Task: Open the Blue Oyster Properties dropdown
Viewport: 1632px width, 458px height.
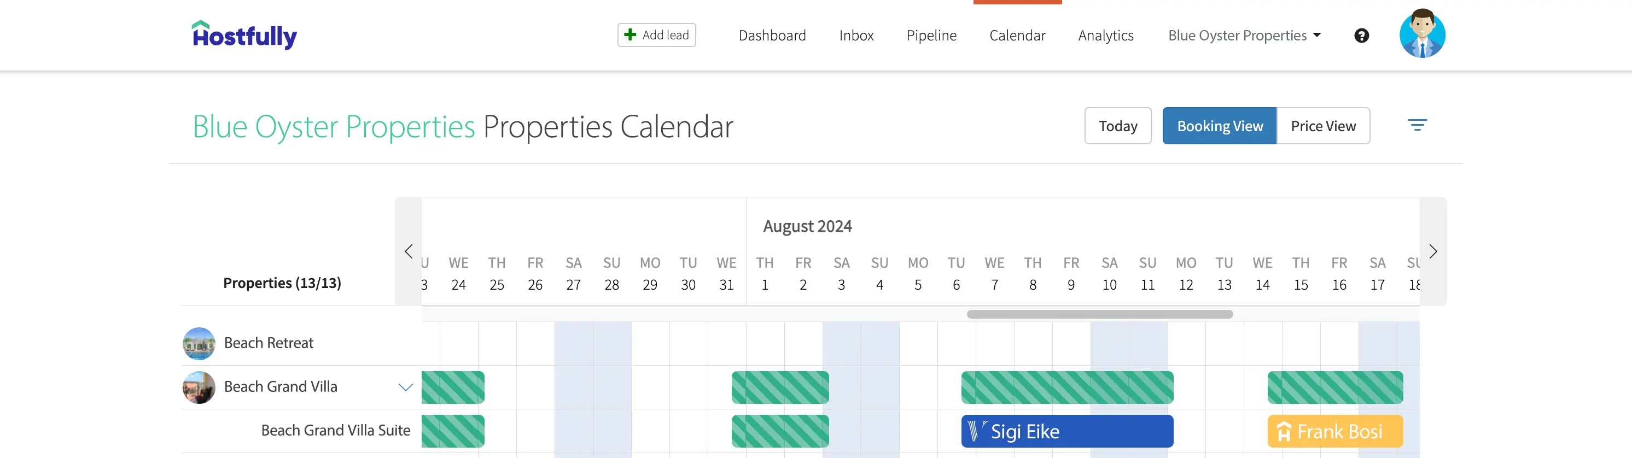Action: [x=1244, y=36]
